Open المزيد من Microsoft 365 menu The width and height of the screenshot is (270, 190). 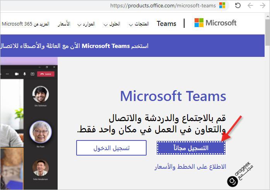[26, 24]
